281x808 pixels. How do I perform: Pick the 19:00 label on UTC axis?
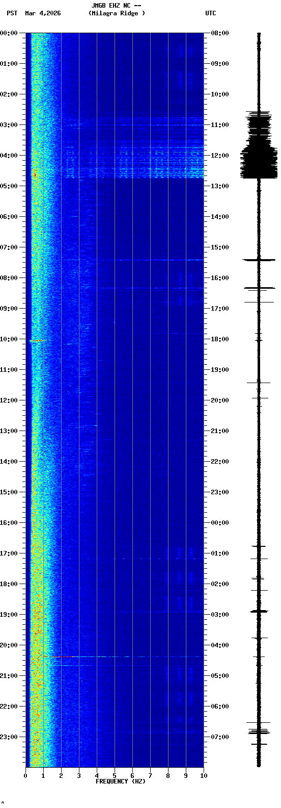click(220, 370)
